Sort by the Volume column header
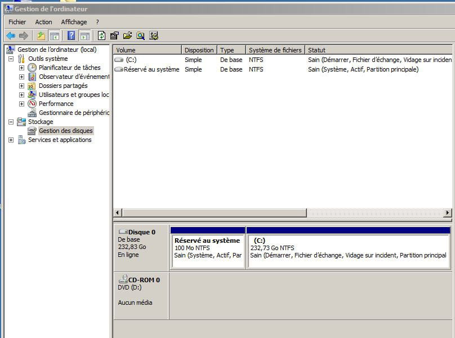The width and height of the screenshot is (455, 338). 148,50
